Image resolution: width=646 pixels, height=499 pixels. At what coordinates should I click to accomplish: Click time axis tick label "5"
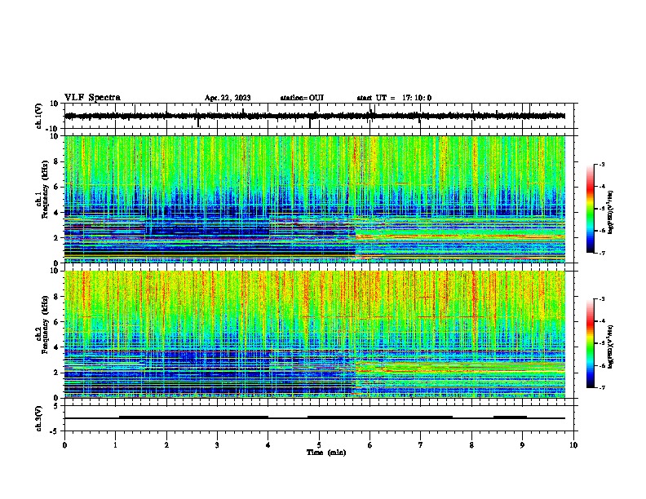319,445
